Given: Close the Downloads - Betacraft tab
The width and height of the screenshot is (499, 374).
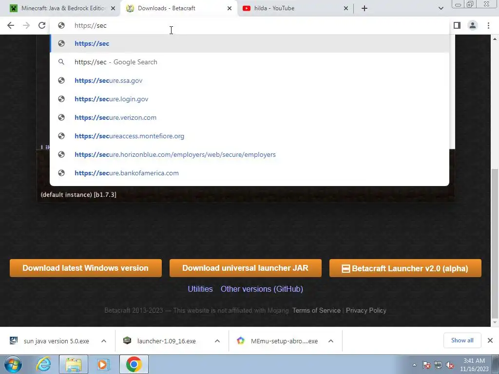Looking at the screenshot, I should (x=230, y=8).
